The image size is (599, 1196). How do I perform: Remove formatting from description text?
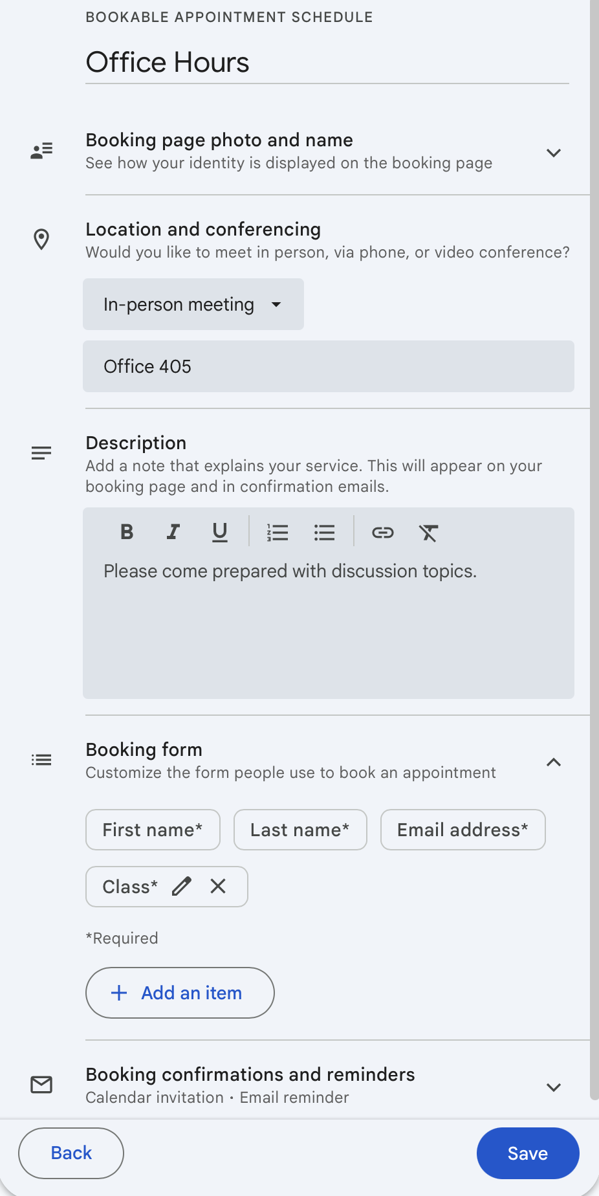click(428, 533)
